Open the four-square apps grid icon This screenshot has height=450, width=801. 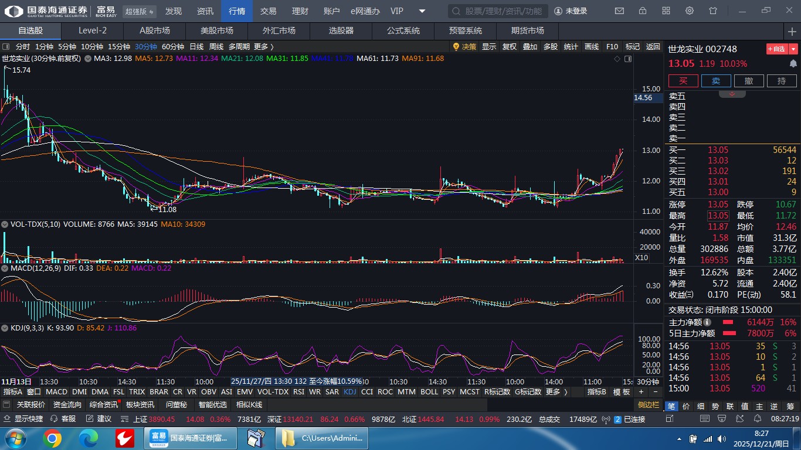click(x=666, y=11)
